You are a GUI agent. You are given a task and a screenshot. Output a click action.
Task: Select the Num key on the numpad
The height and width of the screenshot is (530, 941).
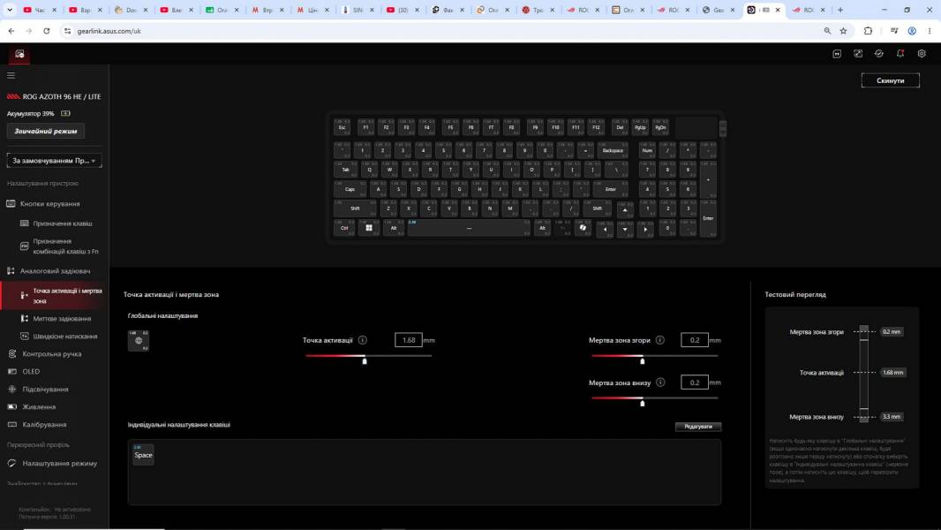coord(648,150)
